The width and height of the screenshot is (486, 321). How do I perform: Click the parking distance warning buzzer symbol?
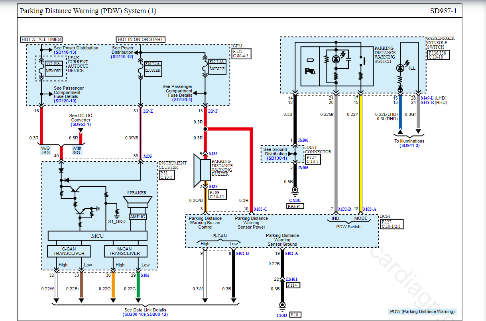[x=202, y=169]
